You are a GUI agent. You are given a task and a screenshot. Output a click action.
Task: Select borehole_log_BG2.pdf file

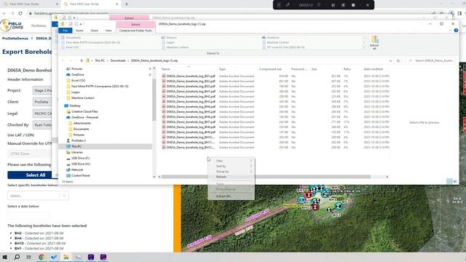[x=191, y=81]
